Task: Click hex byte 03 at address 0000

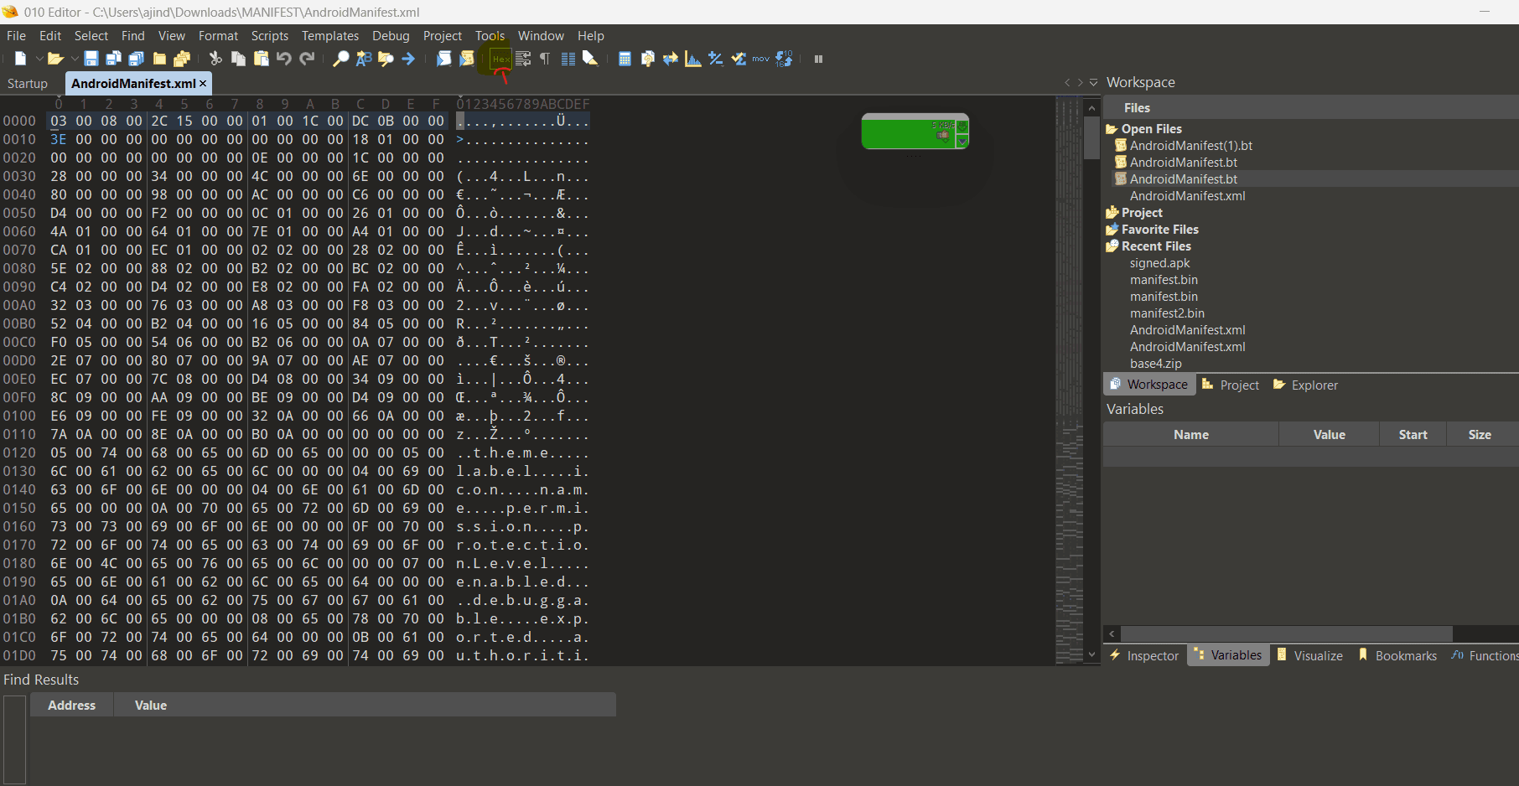Action: click(x=59, y=121)
